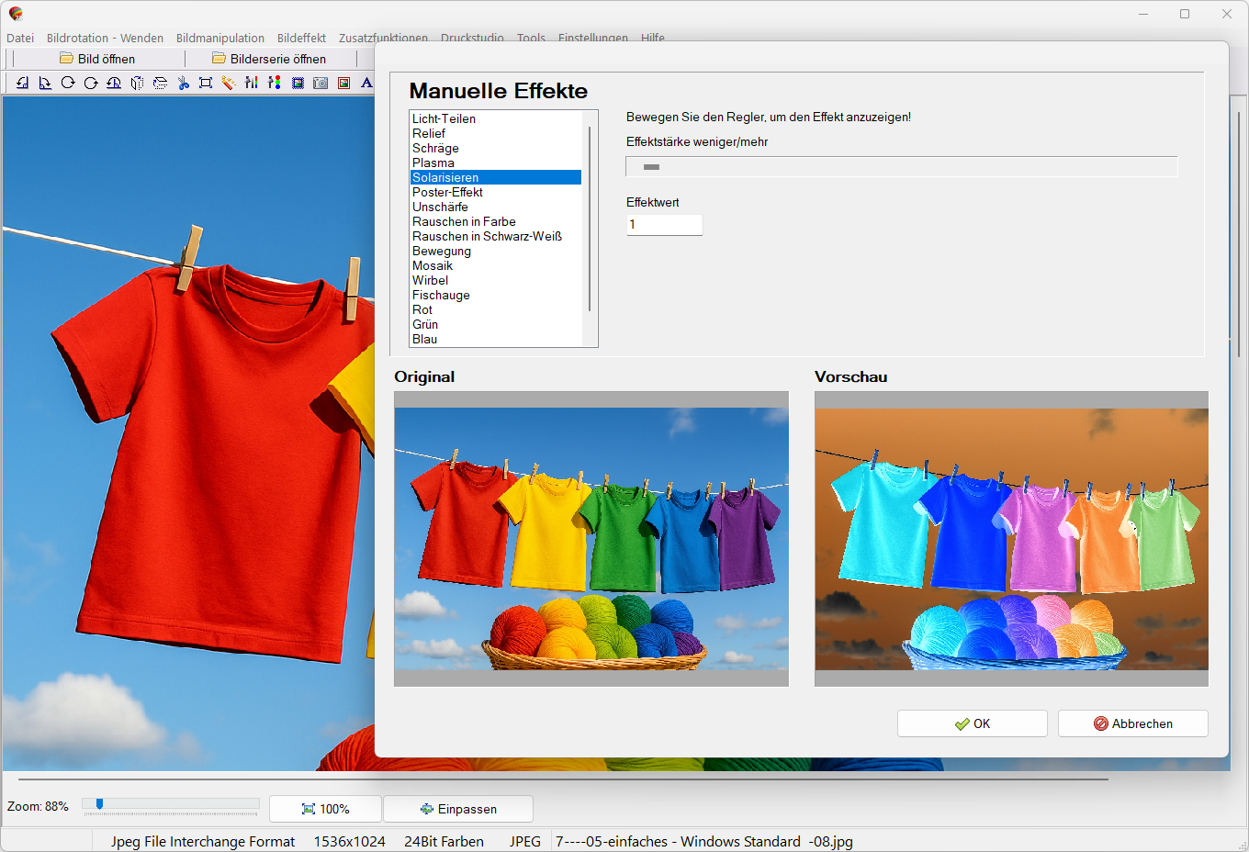Click the camera icon in toolbar
The width and height of the screenshot is (1249, 852).
point(321,83)
